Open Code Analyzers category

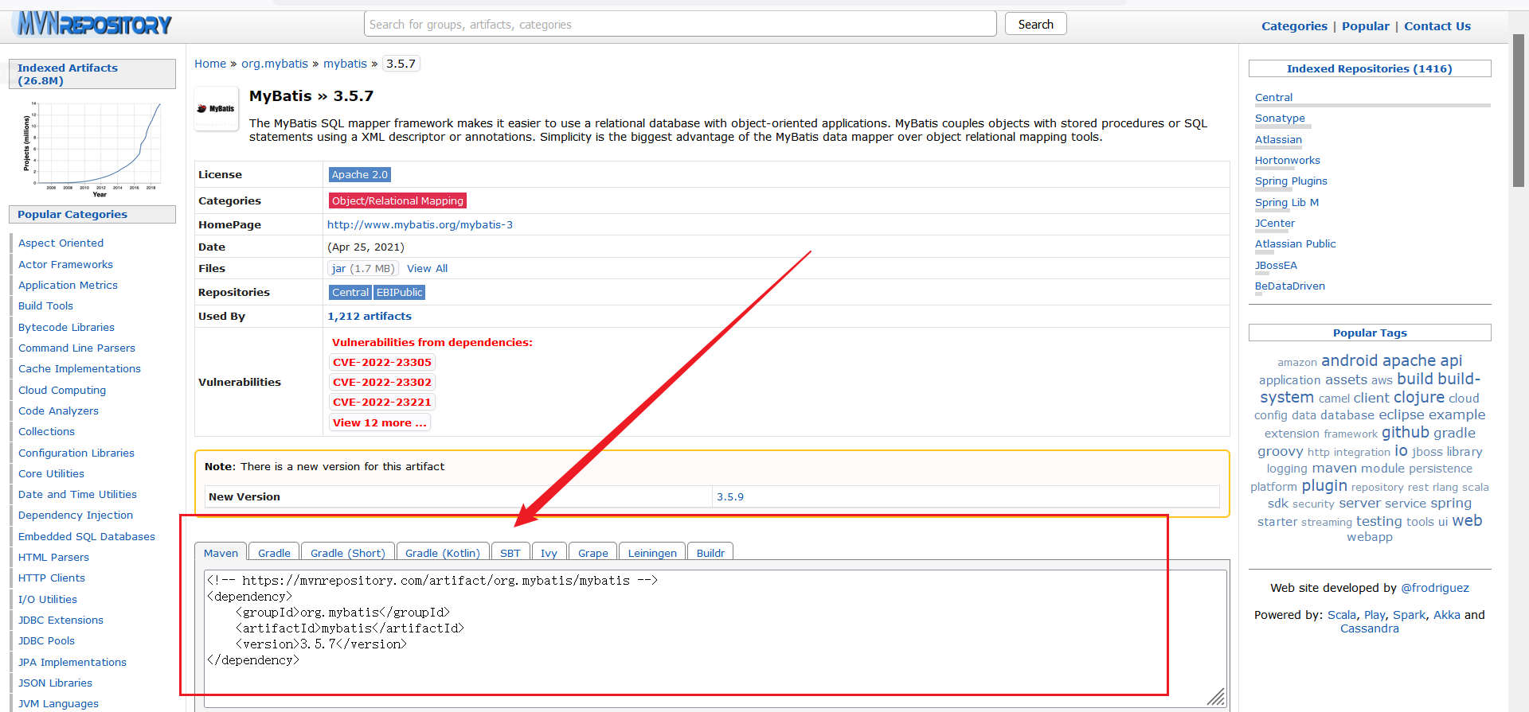[58, 411]
